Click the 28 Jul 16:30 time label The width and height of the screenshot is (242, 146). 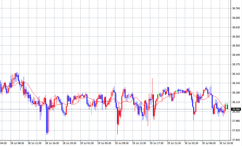pos(52,143)
